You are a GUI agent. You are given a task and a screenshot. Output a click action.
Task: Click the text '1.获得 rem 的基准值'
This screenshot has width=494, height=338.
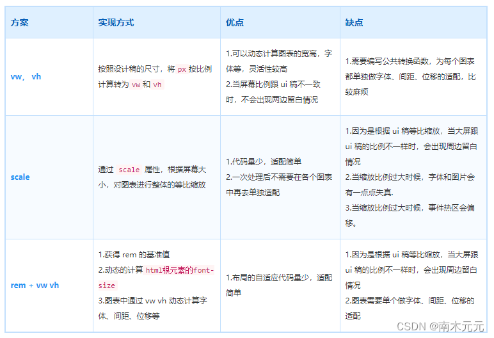point(134,255)
